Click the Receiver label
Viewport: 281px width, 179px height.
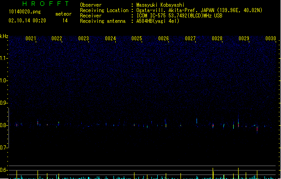pos(91,16)
